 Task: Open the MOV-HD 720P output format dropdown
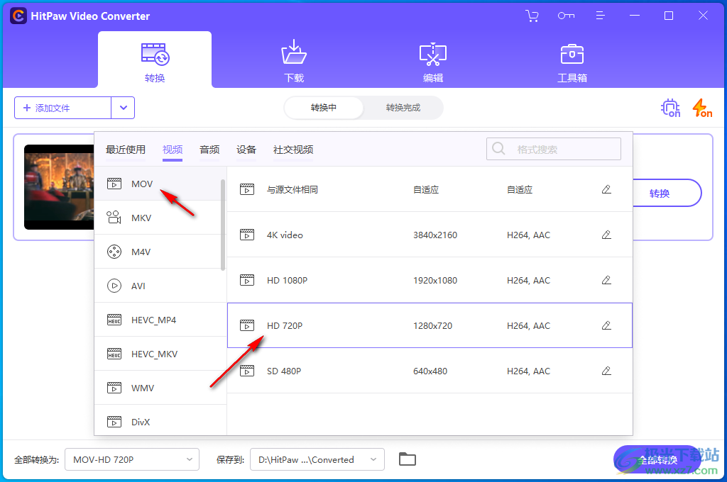(x=131, y=459)
